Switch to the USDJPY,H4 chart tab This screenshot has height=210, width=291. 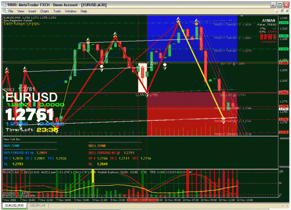[38, 205]
